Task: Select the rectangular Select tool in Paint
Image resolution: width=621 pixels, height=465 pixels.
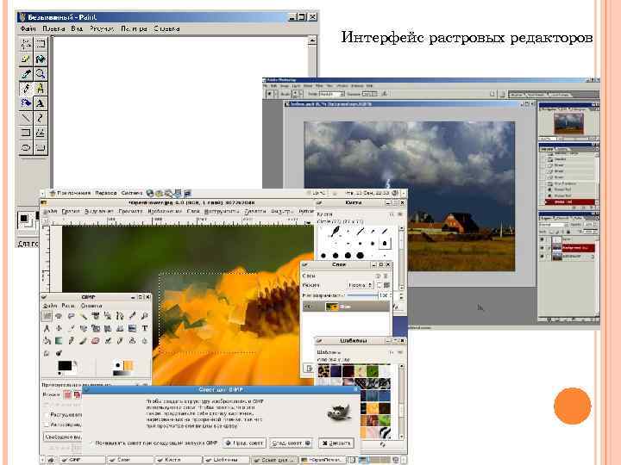Action: pos(40,44)
